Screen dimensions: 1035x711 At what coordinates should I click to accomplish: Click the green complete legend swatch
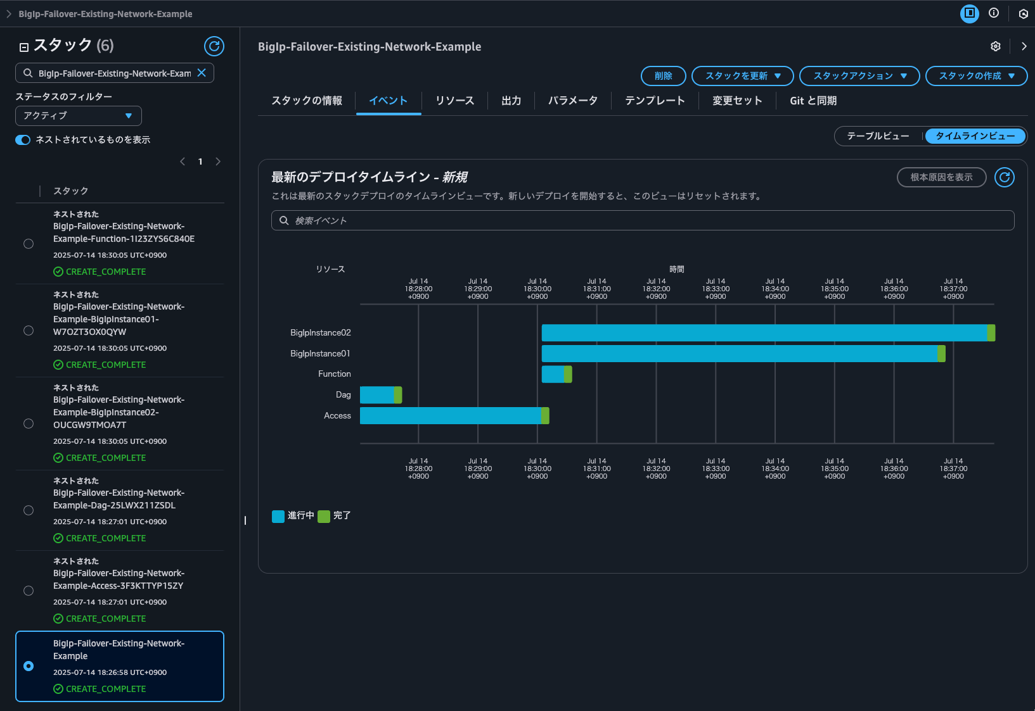tap(324, 516)
